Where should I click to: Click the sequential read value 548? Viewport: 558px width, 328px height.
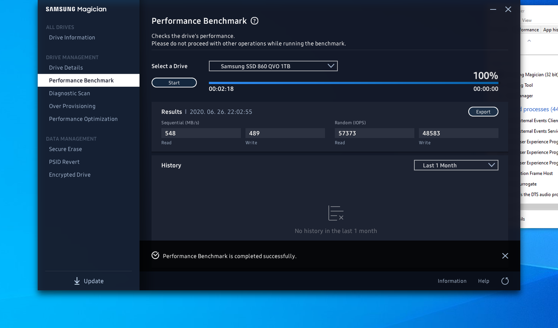point(201,133)
